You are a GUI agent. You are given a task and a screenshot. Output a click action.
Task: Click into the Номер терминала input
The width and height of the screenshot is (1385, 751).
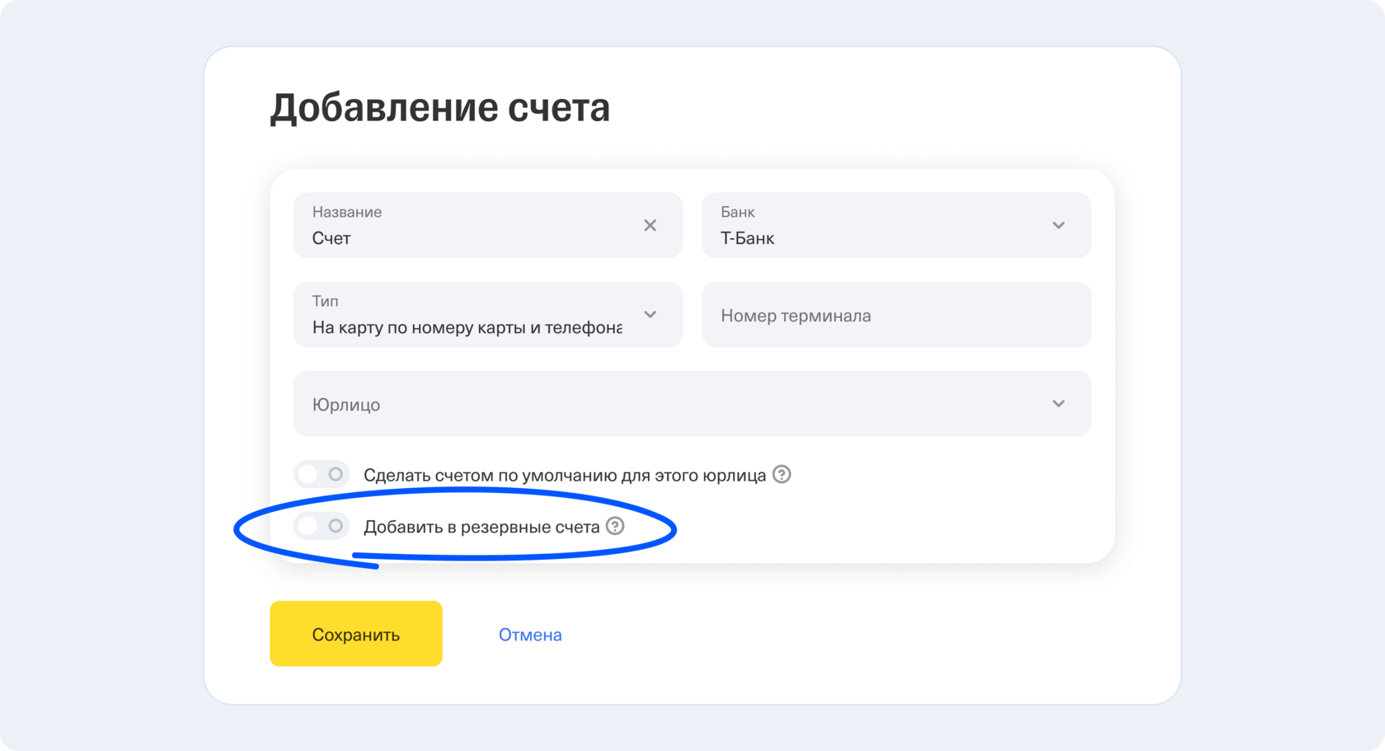tap(896, 315)
